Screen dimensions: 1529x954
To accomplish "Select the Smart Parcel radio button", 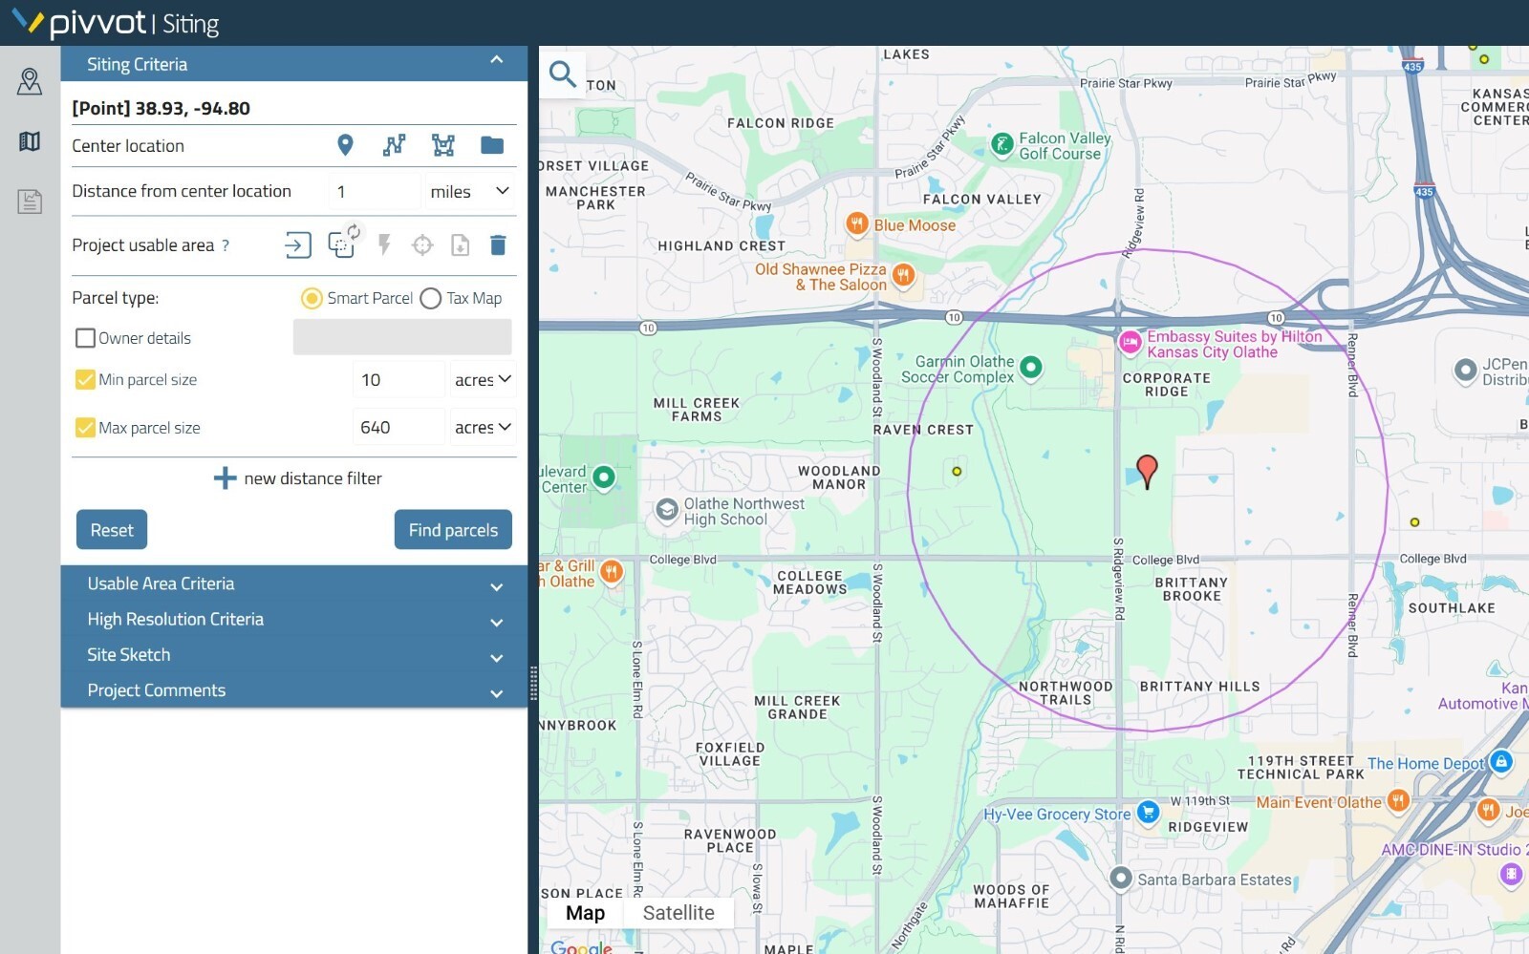I will pos(312,298).
